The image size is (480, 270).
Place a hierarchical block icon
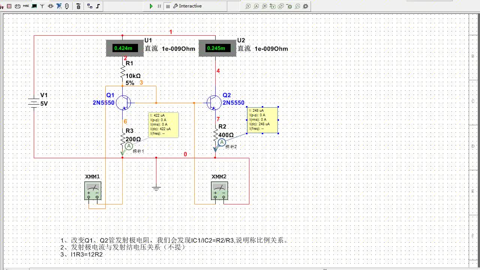[x=90, y=6]
